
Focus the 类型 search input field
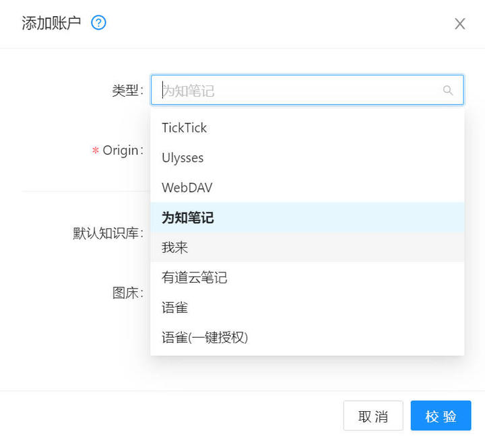coord(307,90)
